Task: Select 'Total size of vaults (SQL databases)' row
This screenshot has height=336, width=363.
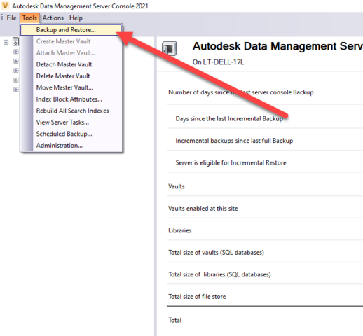Action: [x=265, y=253]
